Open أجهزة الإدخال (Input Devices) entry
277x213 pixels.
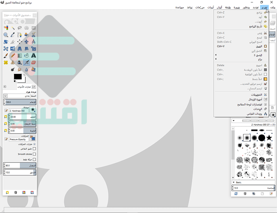pos(241,100)
